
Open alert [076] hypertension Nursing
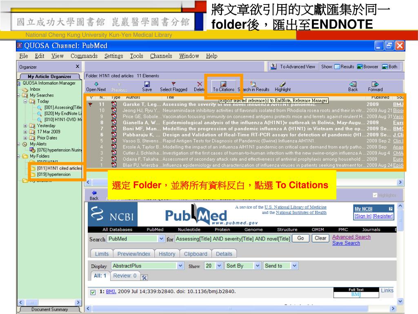tap(59, 150)
